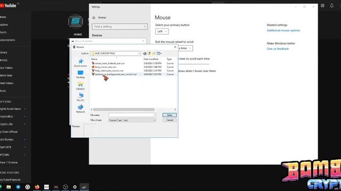Open Network in Browse places bar
Screen dimensions: 341x191
point(80,109)
